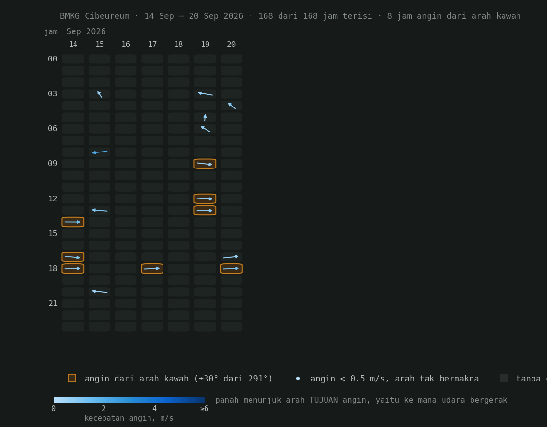
Task: Click the empty cell on 18 Sep at 00:00
Action: [x=178, y=59]
